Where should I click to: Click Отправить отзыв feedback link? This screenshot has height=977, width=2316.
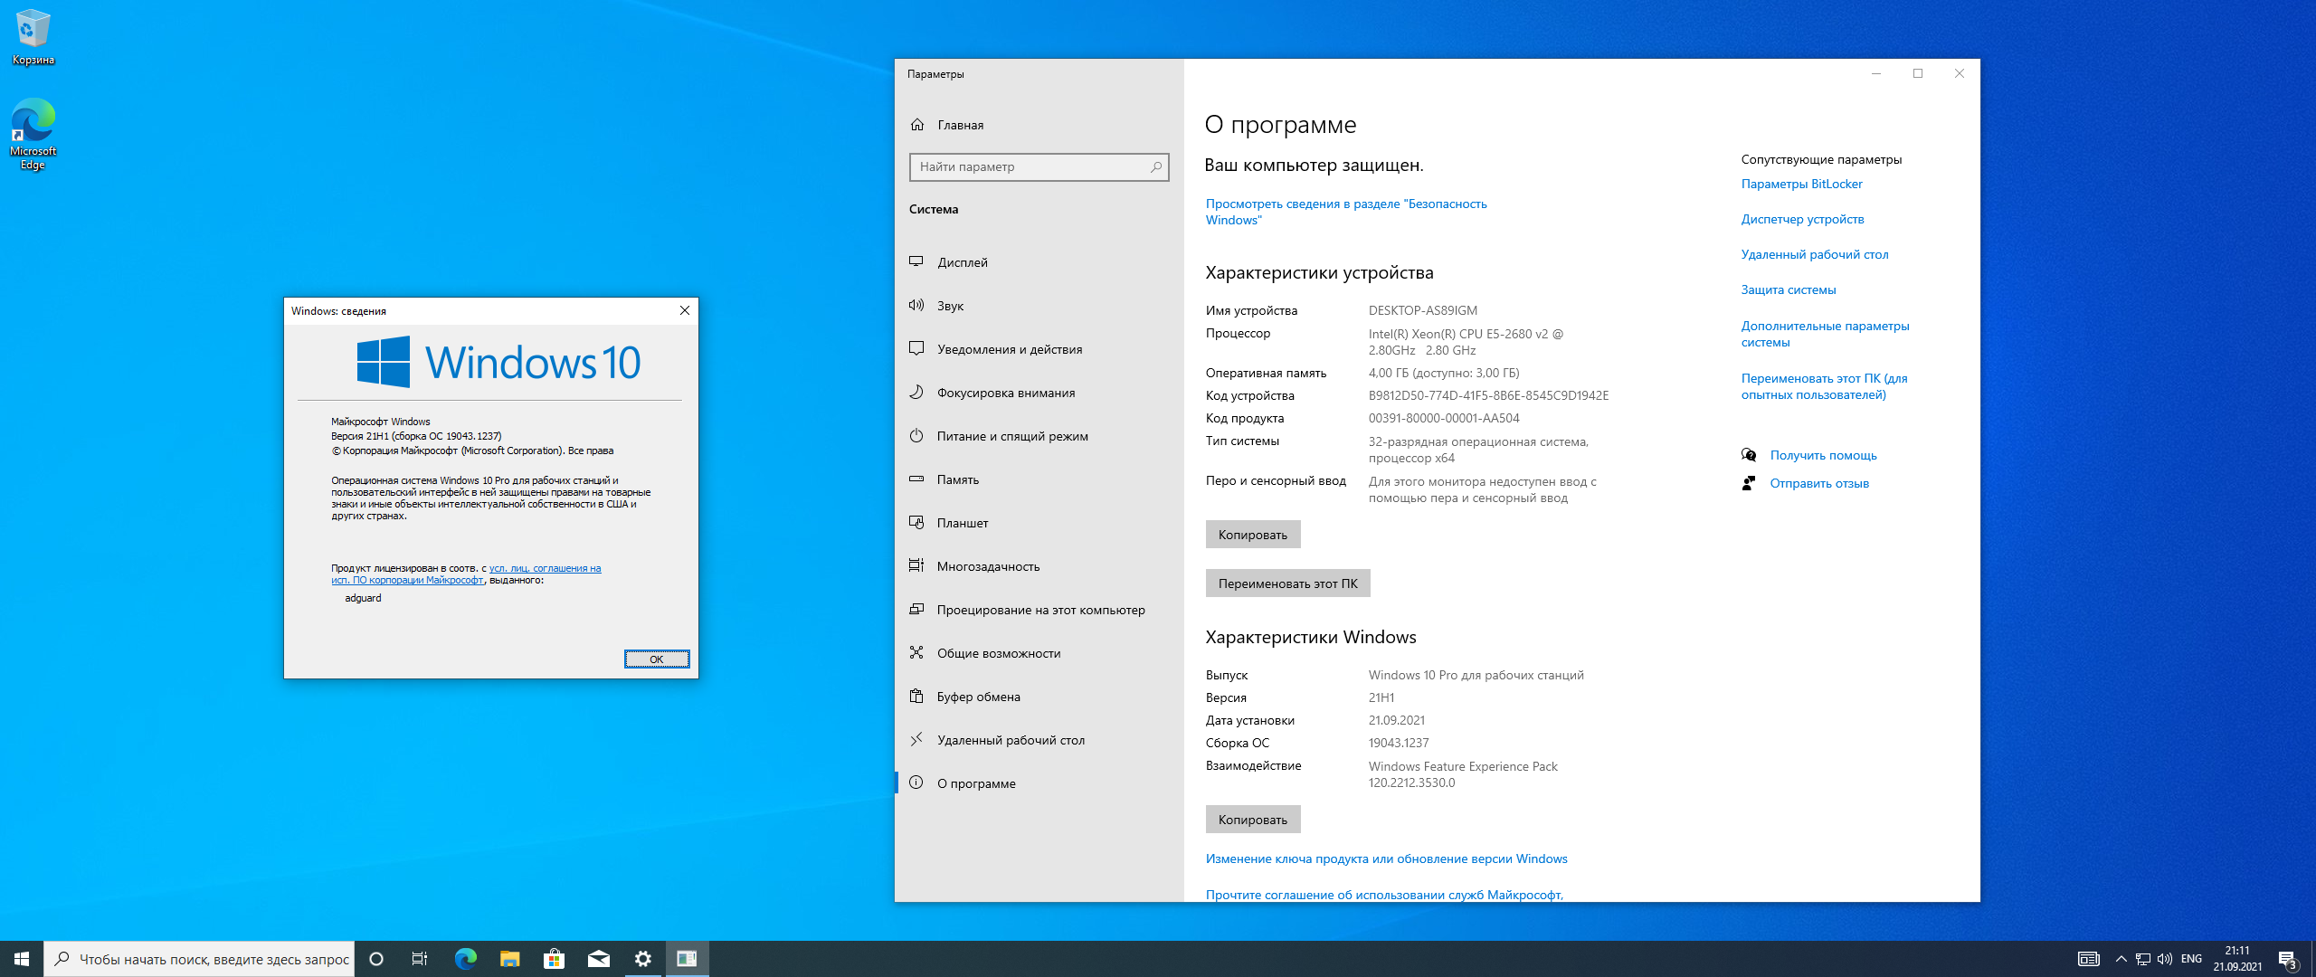click(x=1819, y=483)
